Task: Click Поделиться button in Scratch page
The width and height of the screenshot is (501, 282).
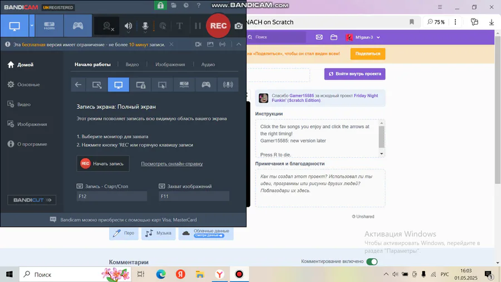Action: (368, 54)
